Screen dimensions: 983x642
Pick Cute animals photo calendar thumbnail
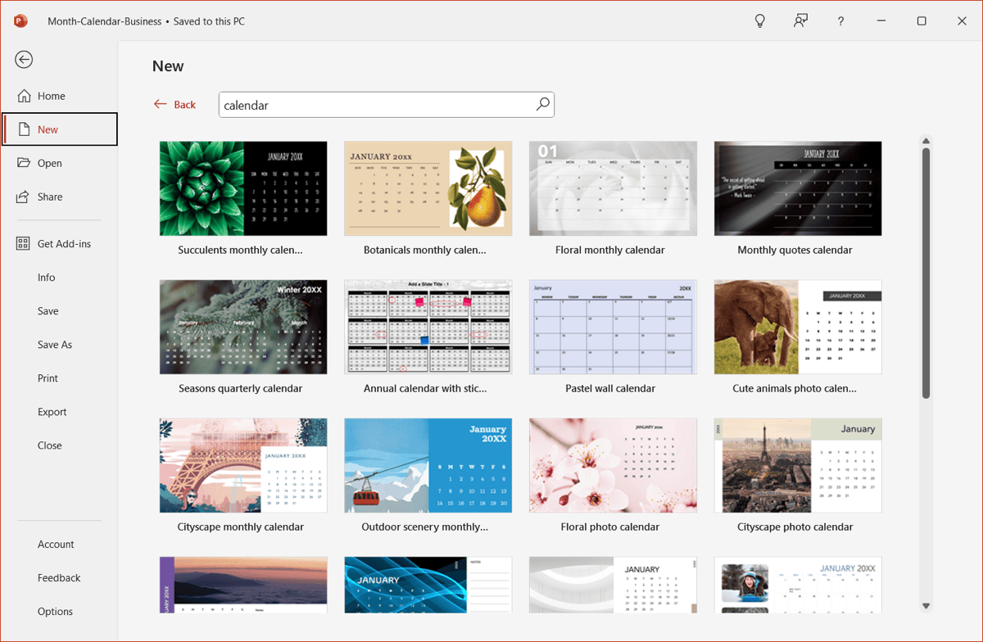tap(799, 327)
